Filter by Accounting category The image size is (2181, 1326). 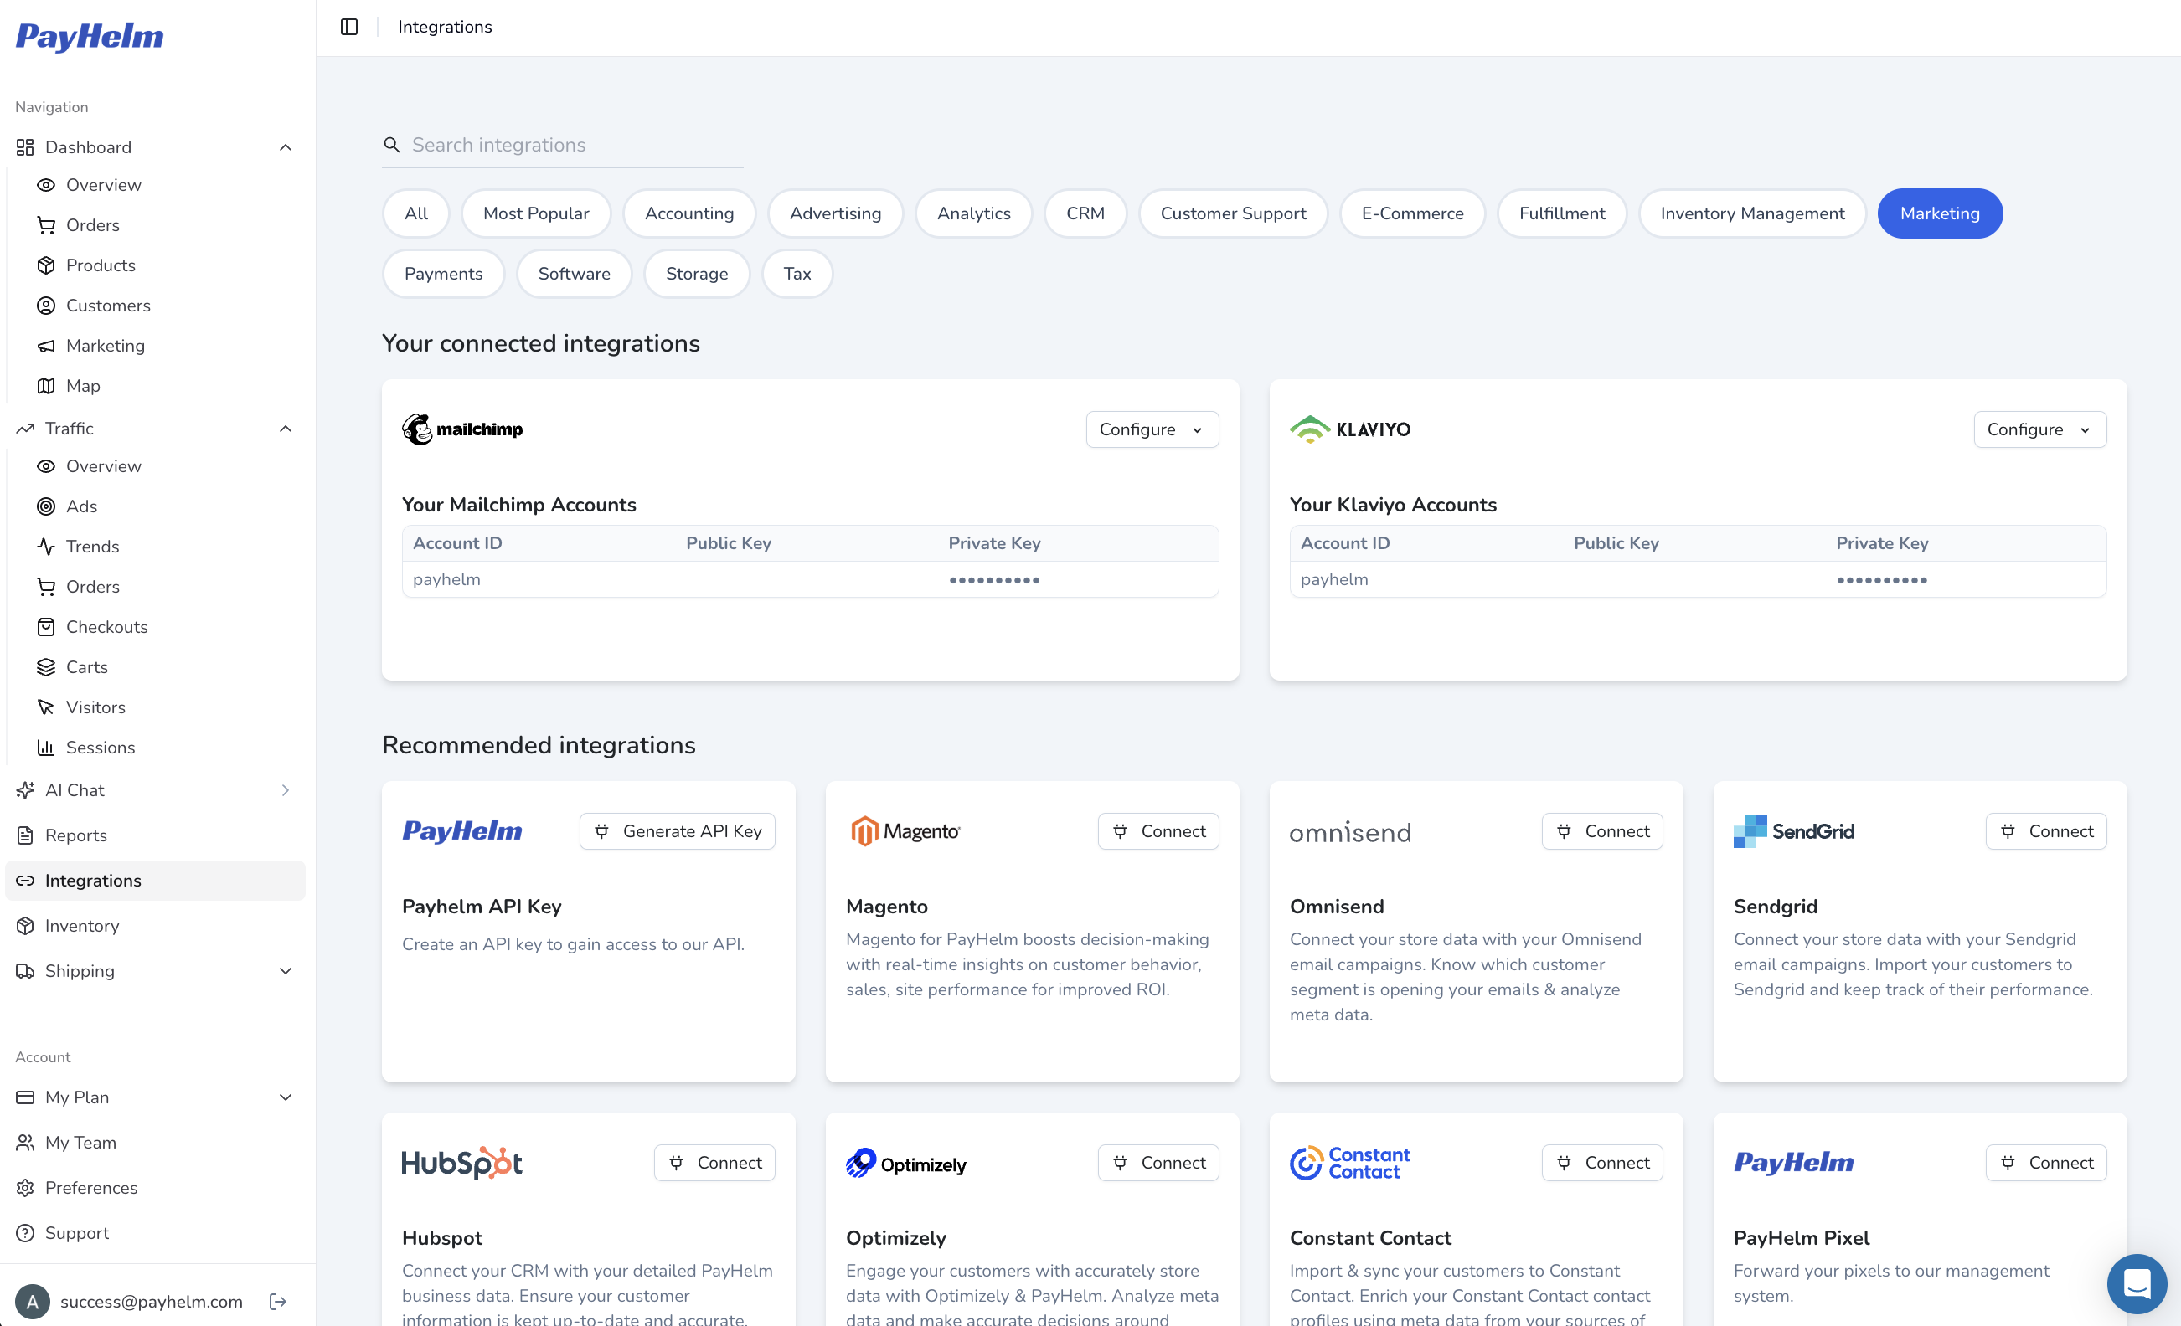click(689, 213)
